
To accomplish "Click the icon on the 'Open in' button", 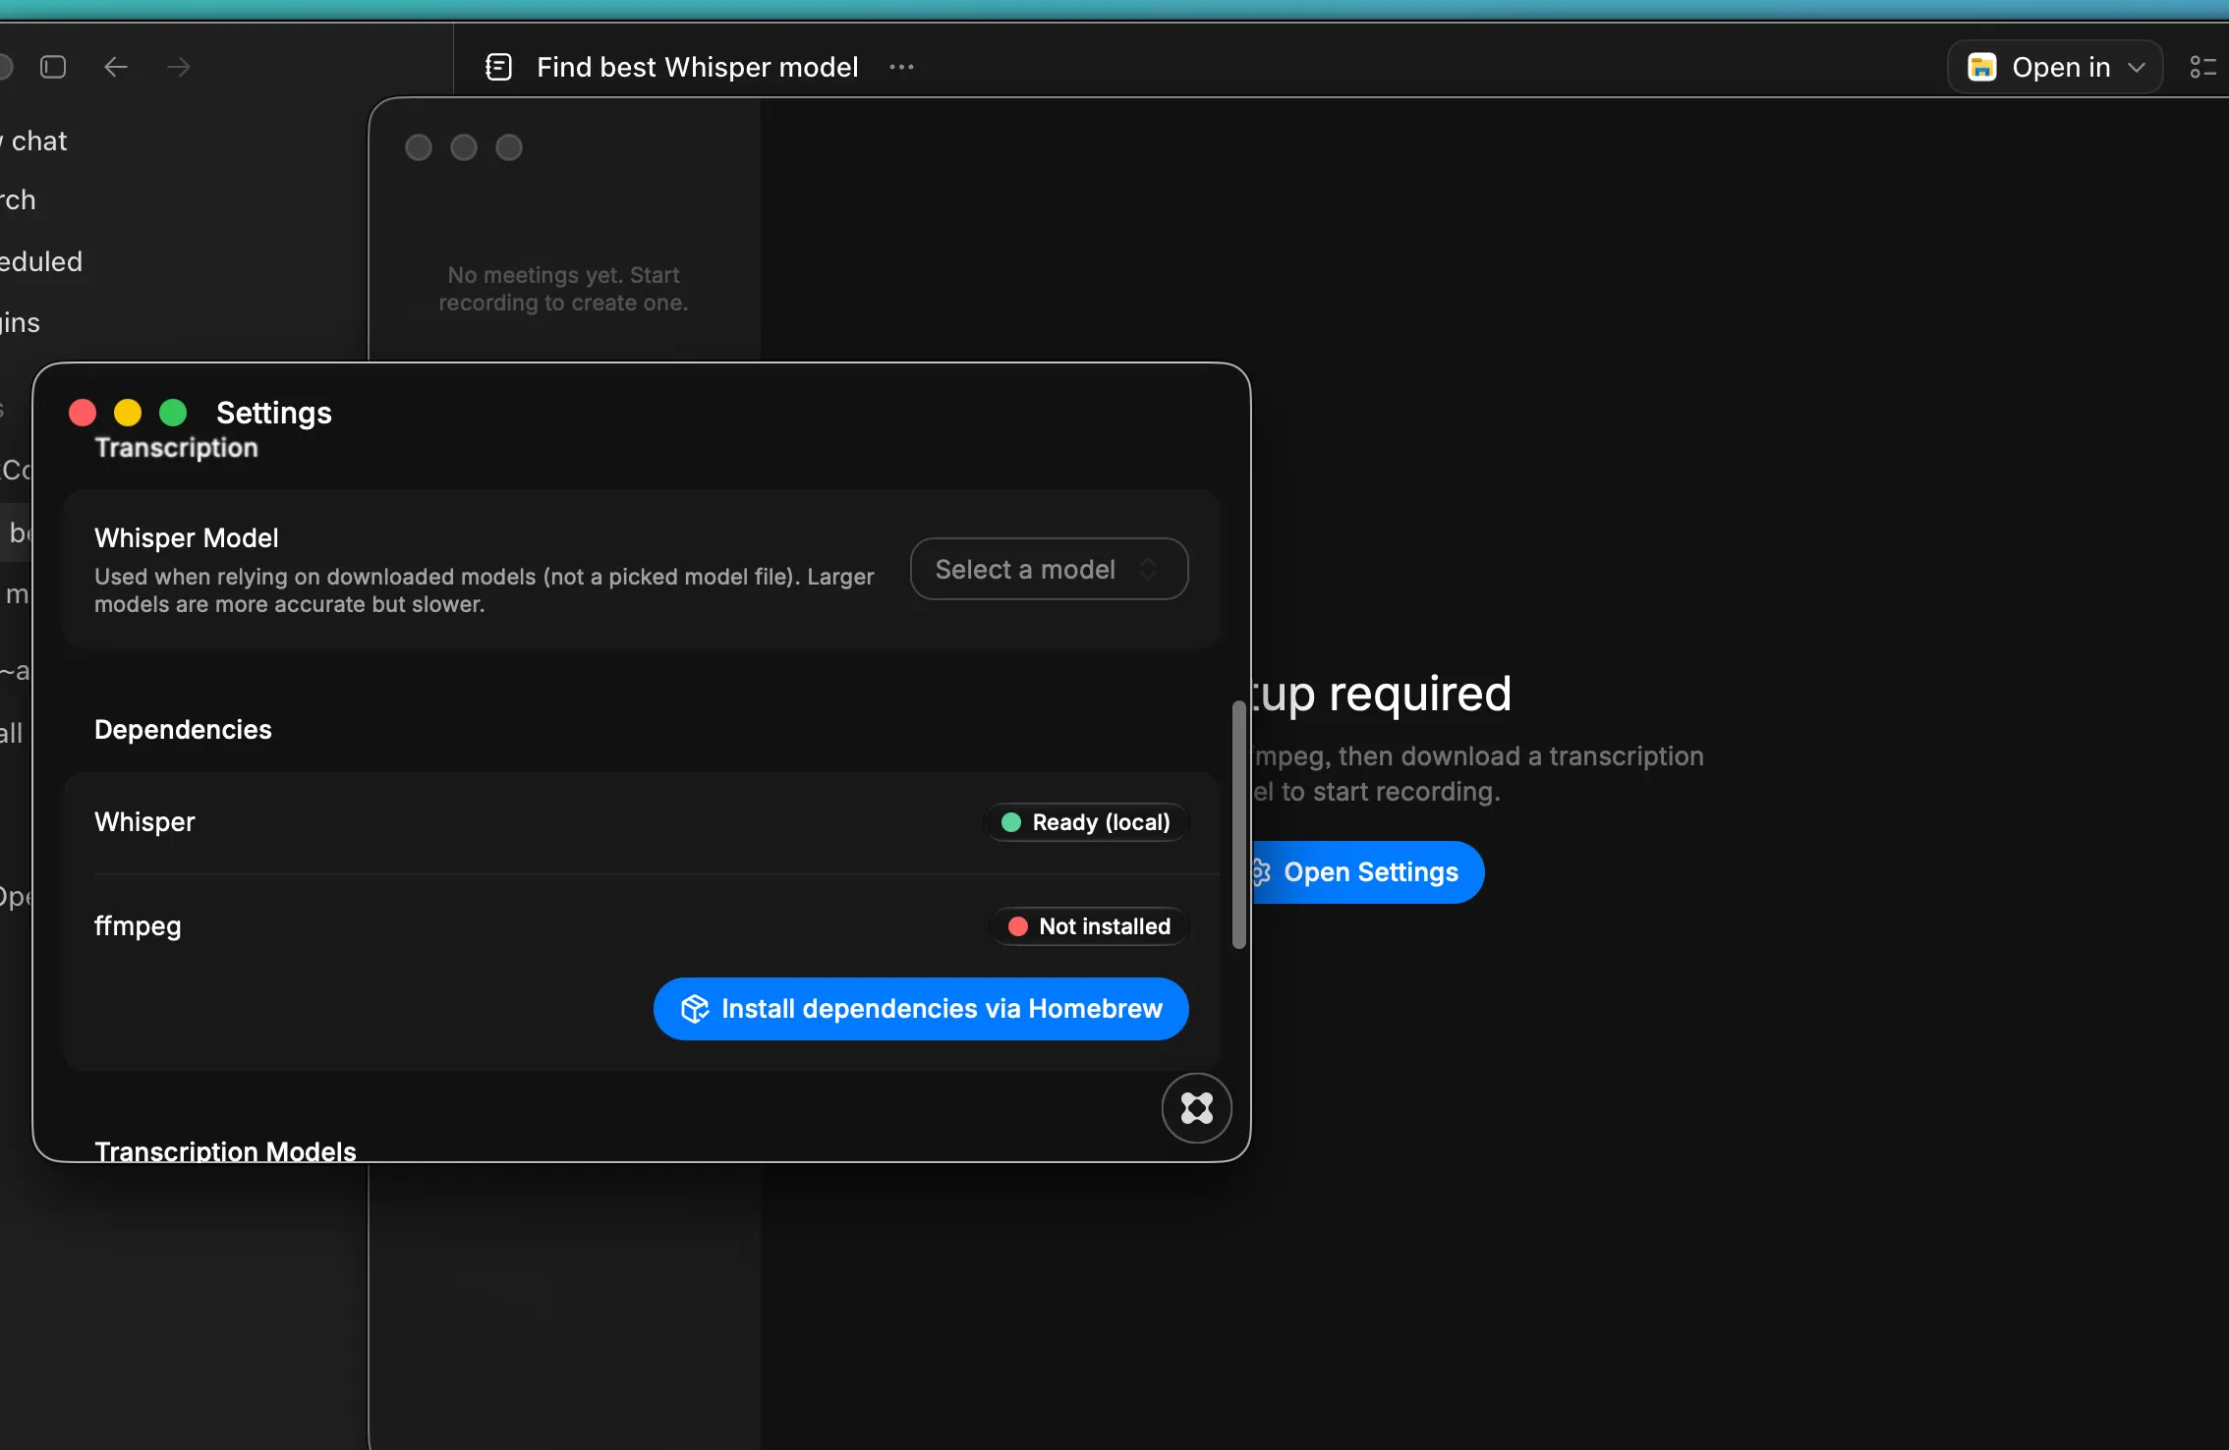I will [x=1982, y=67].
